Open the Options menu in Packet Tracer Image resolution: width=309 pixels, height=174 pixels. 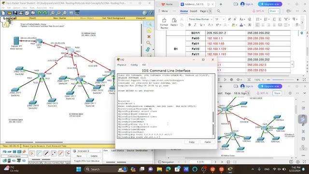tap(16, 8)
